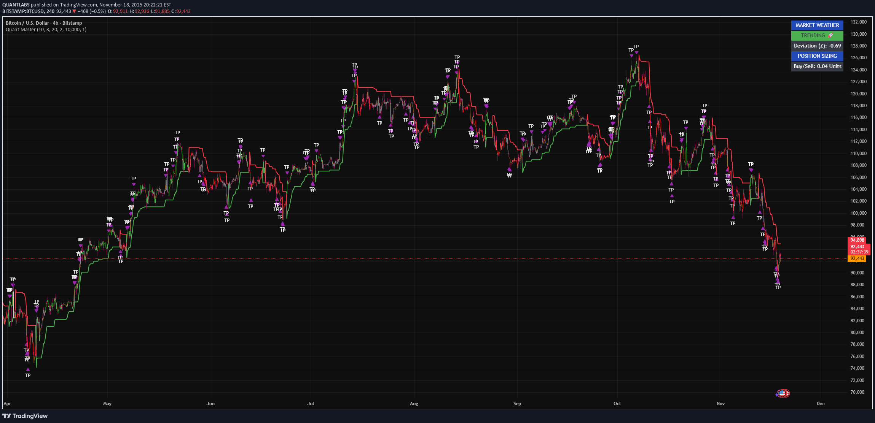Open the Quant Master indicator legend
This screenshot has height=423, width=875.
(x=46, y=30)
